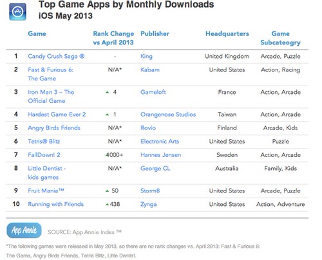The width and height of the screenshot is (322, 260).
Task: Click the Headquarters column header
Action: click(x=227, y=33)
